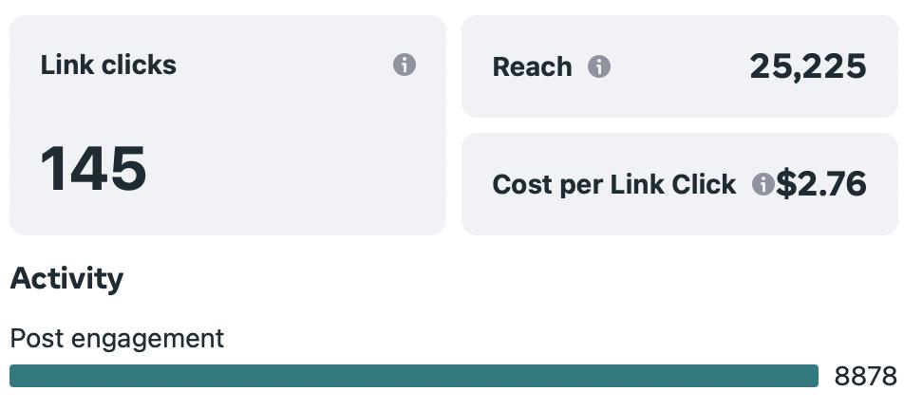This screenshot has width=923, height=410.
Task: Click the info icon next to Reach
Action: tap(598, 66)
